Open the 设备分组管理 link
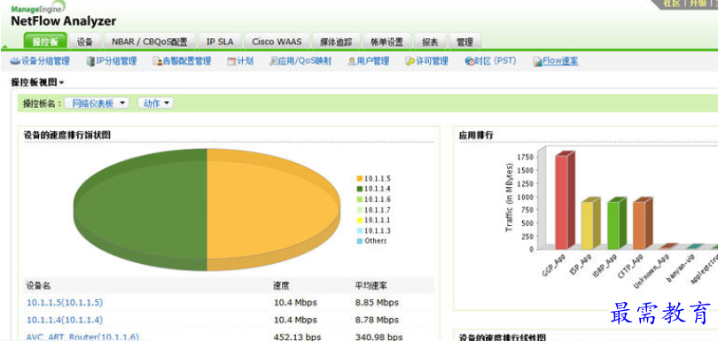This screenshot has height=341, width=718. click(x=46, y=61)
